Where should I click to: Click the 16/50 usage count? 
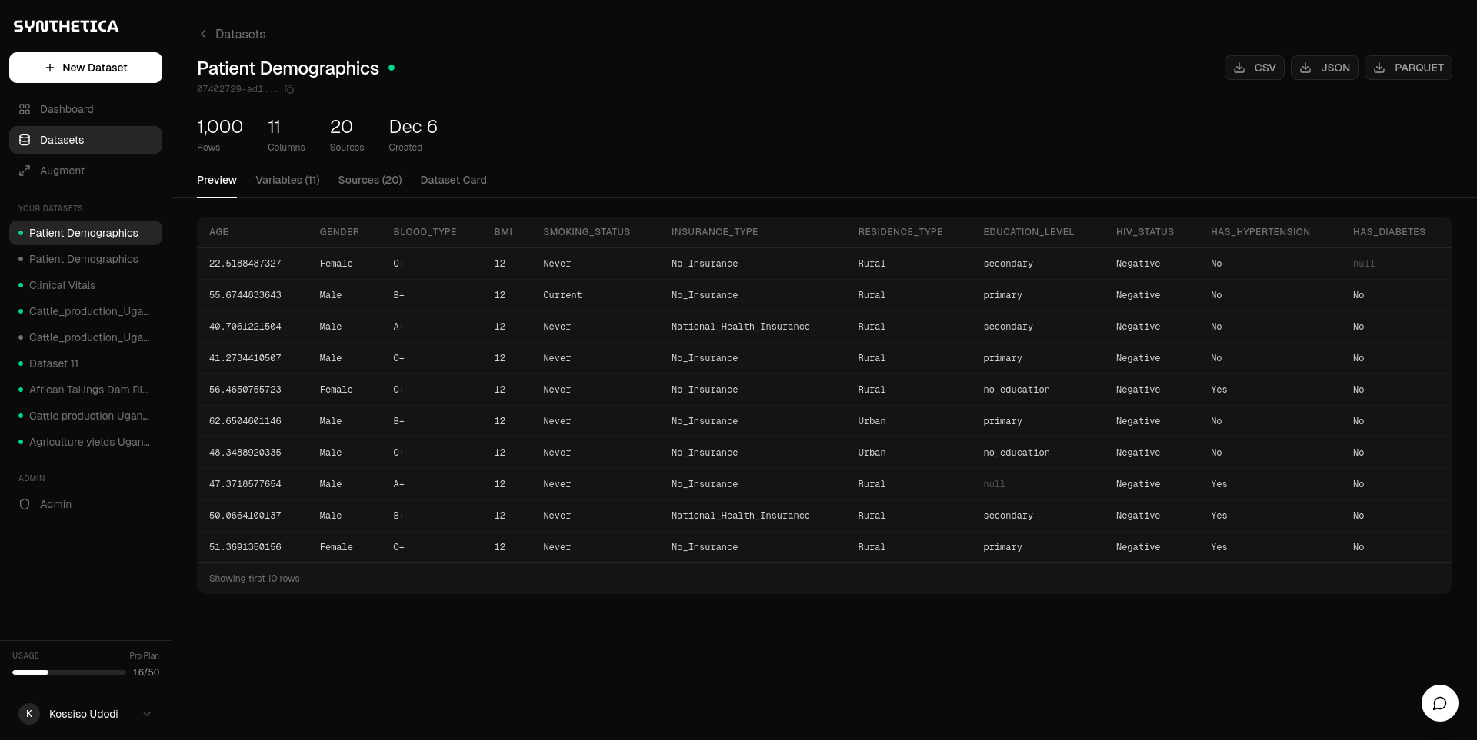coord(146,672)
